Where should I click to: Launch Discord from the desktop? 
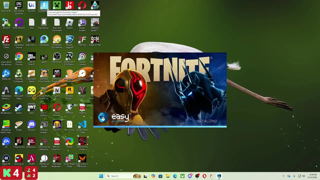31,126
